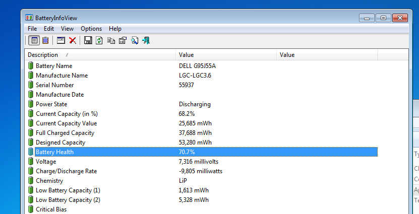Copy selected items using the two-pages icon
419x214 pixels.
[111, 41]
